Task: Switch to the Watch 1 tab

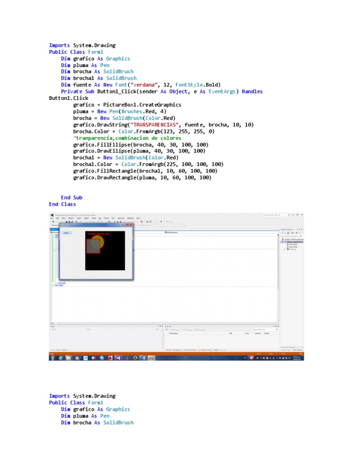Action: [x=64, y=350]
